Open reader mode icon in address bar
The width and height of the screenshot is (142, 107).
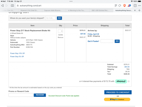[x=116, y=6]
